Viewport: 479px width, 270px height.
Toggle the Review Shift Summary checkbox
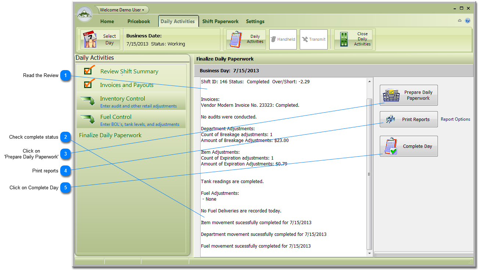(88, 70)
